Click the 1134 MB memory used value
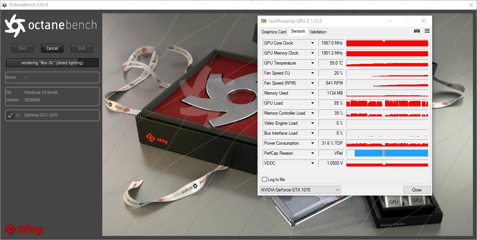This screenshot has height=240, width=477. (x=331, y=93)
